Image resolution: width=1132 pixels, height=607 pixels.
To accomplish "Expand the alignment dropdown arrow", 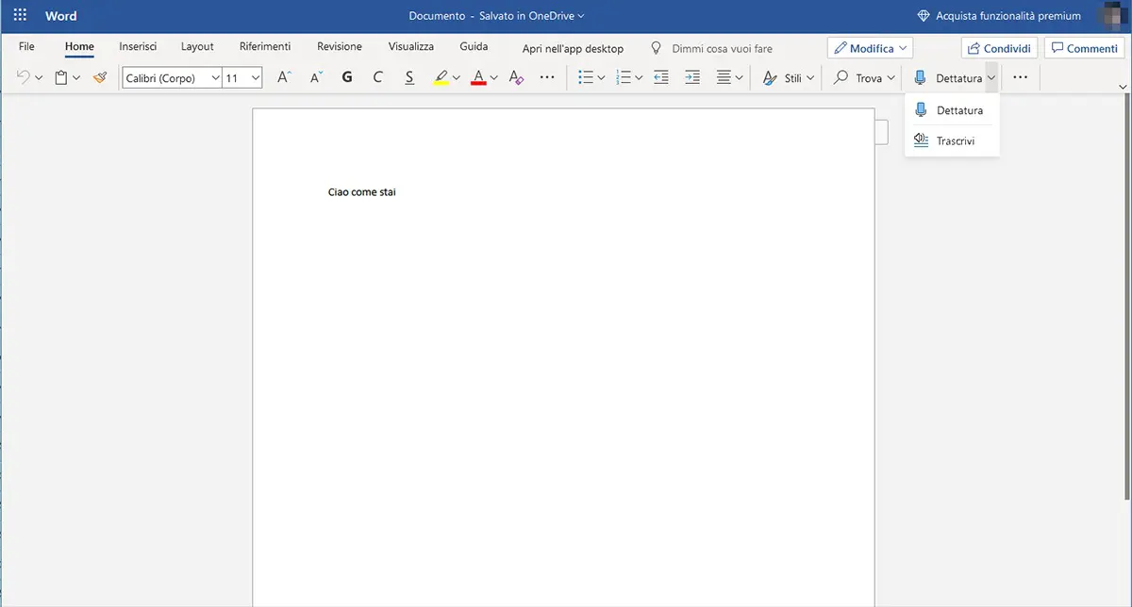I will coord(740,78).
